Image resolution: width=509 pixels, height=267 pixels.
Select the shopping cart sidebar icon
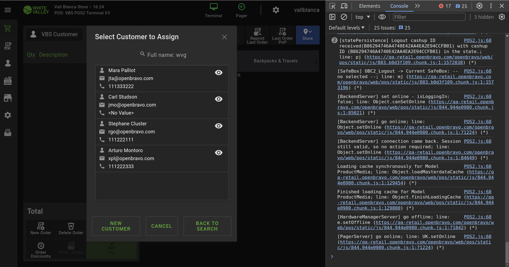click(x=8, y=28)
